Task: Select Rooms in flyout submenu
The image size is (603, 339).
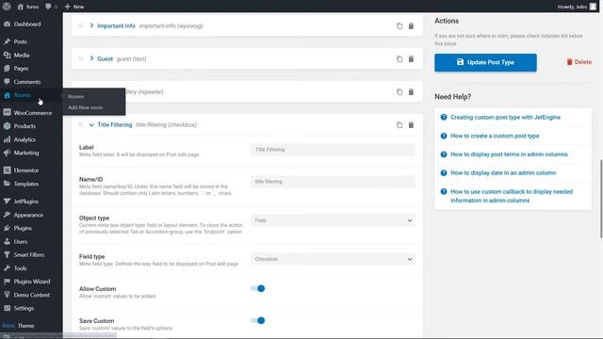Action: click(75, 97)
